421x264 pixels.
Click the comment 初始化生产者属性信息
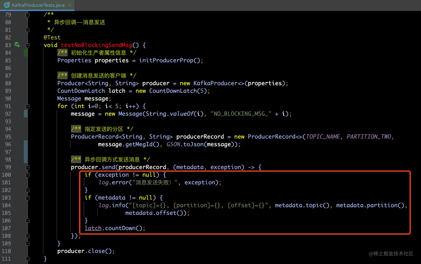tap(99, 53)
